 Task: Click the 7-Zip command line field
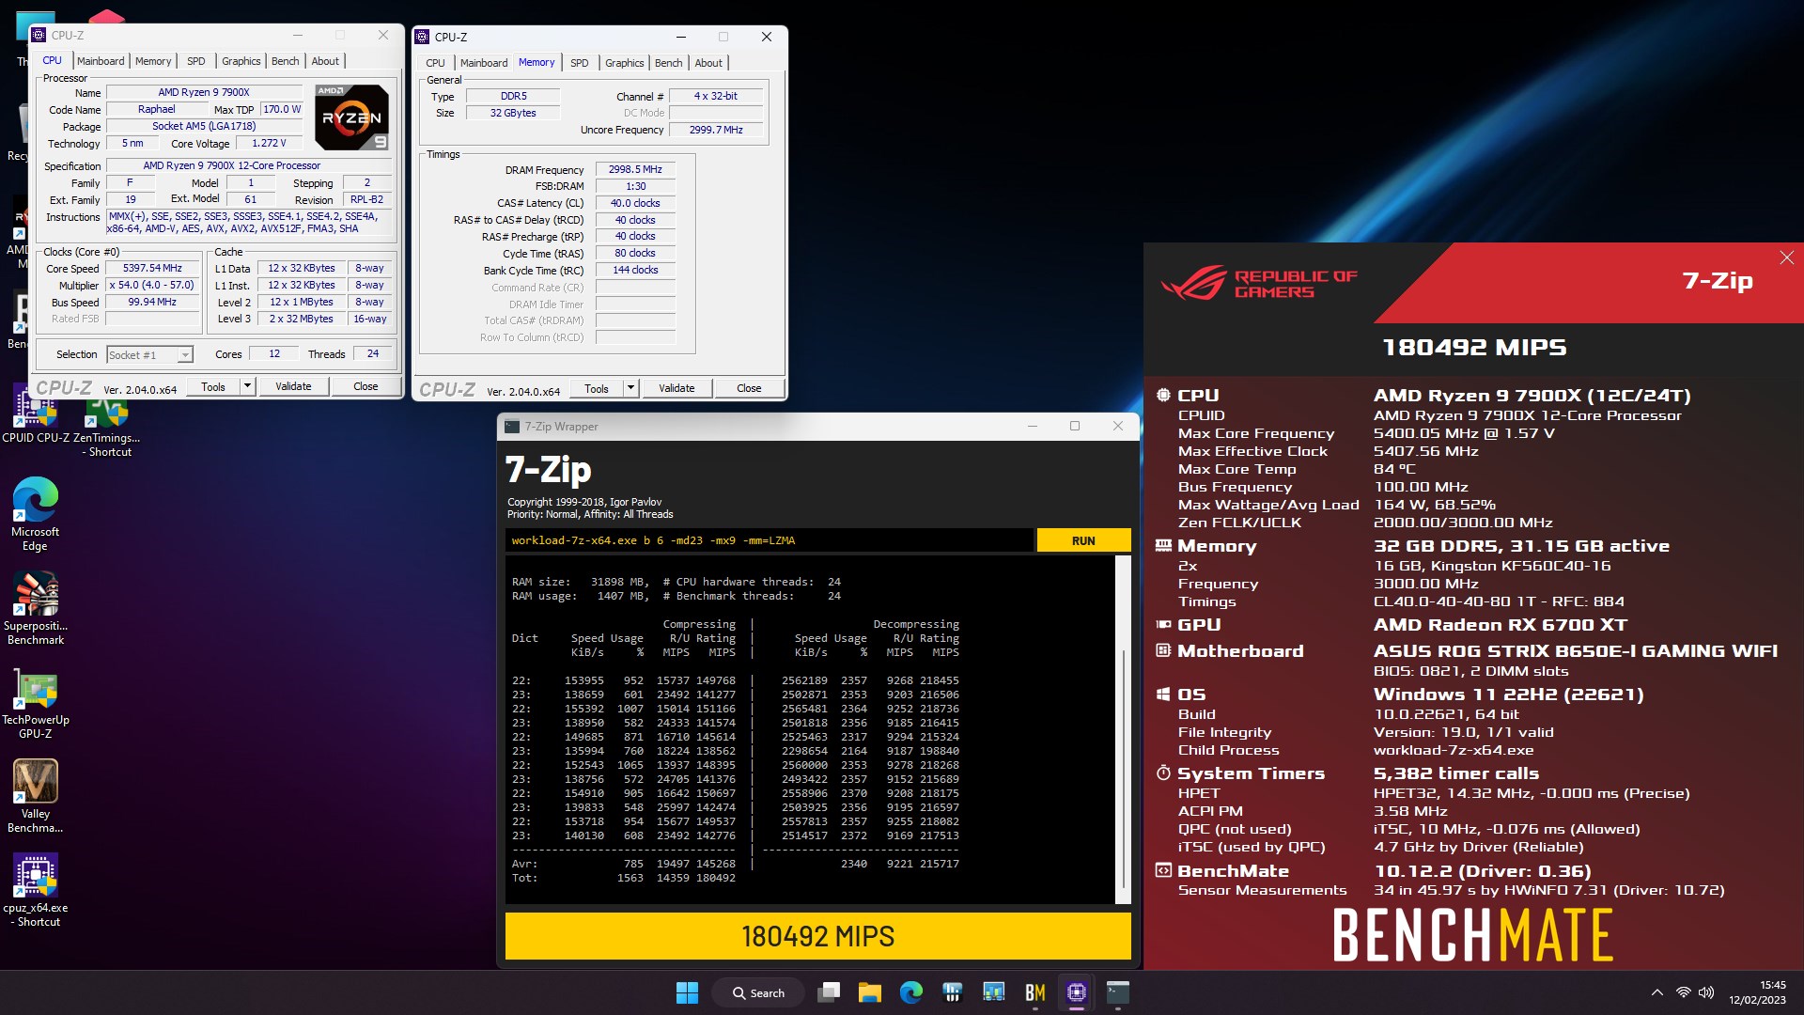[769, 540]
